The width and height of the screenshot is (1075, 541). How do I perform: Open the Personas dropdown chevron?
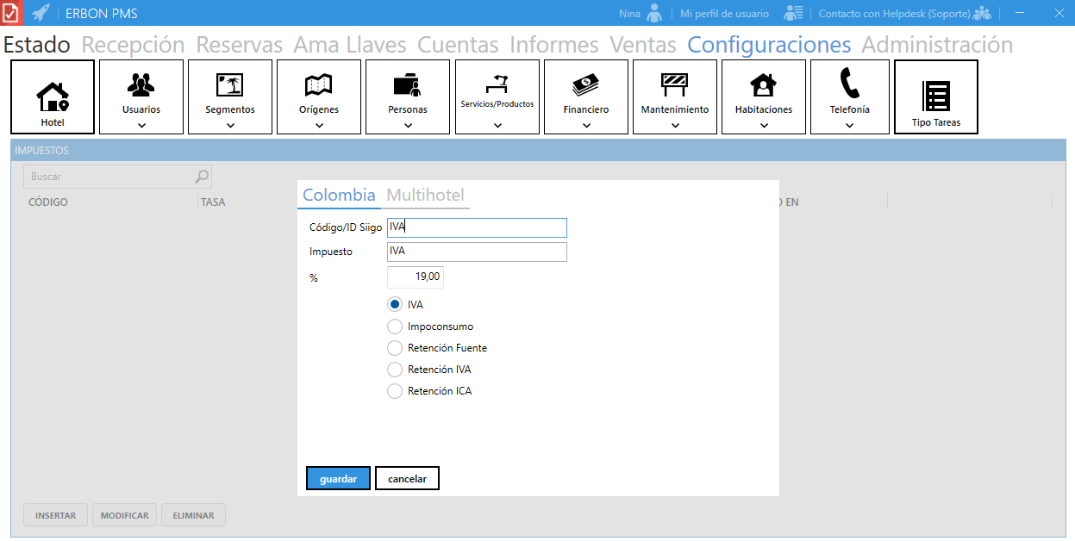click(x=408, y=125)
